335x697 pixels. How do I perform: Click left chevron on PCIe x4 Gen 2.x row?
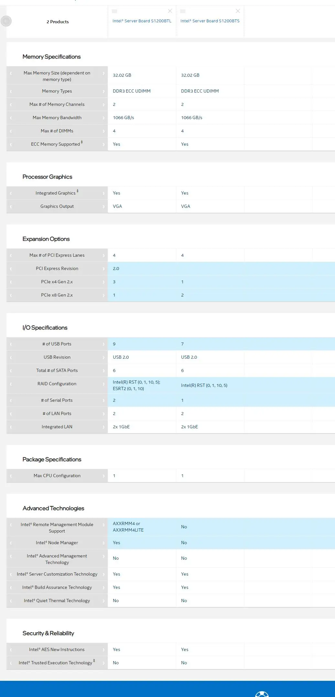(11, 282)
